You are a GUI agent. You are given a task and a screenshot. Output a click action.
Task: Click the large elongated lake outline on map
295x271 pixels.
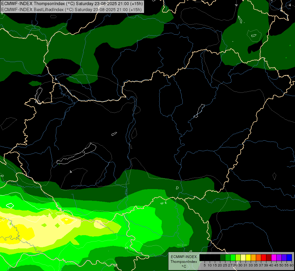(76, 154)
